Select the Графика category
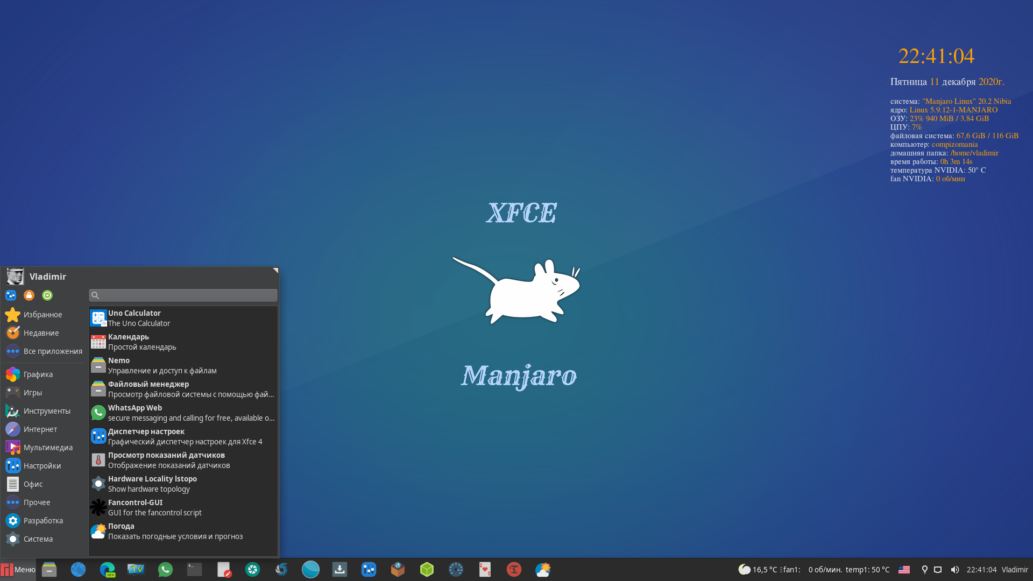 pos(38,374)
